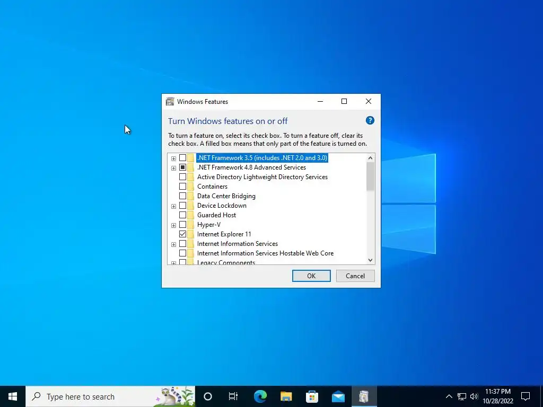543x407 pixels.
Task: Click the folder icon beside Containers
Action: pos(190,187)
